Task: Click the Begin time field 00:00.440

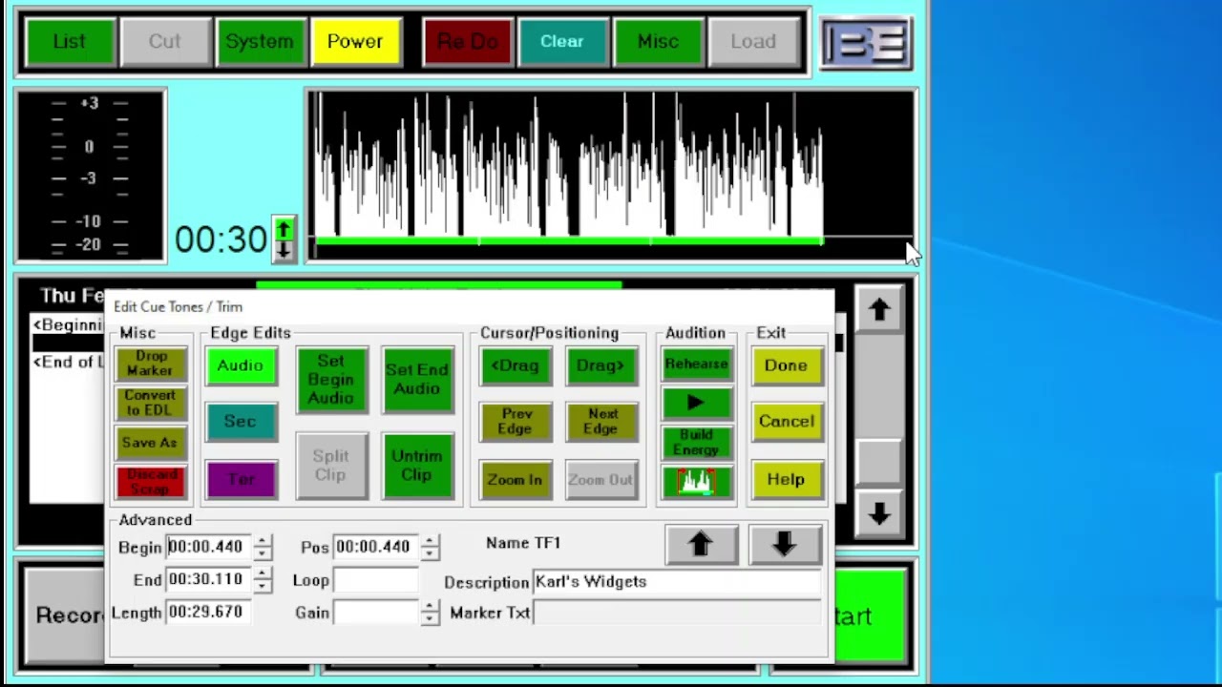Action: click(x=209, y=547)
